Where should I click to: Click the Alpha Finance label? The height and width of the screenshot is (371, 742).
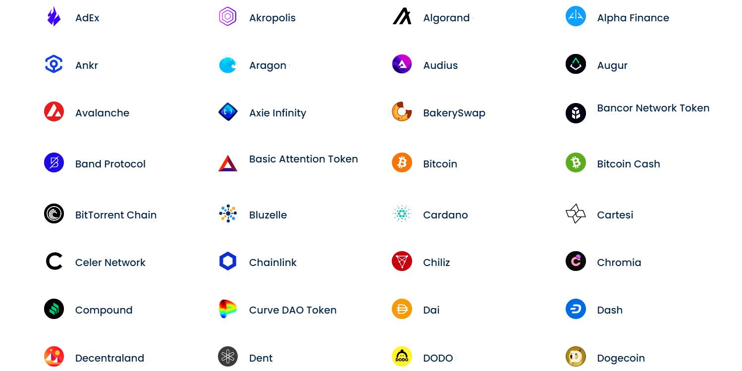(633, 17)
